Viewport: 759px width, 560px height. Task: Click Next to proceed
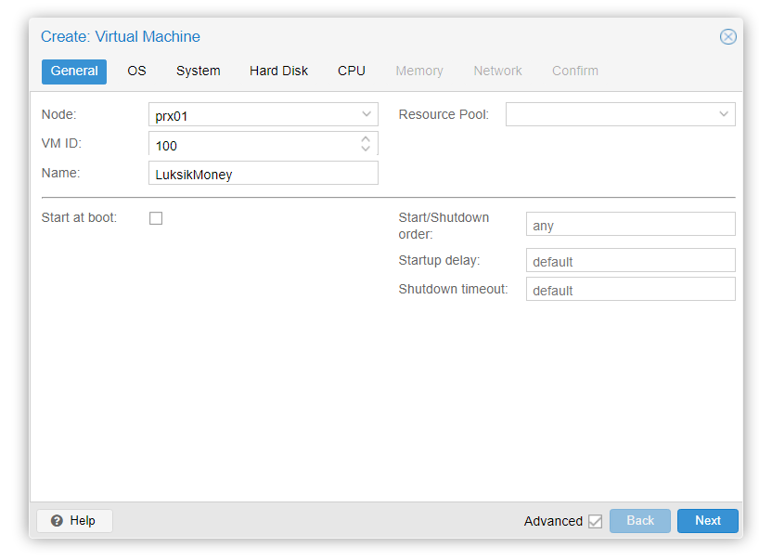coord(707,521)
